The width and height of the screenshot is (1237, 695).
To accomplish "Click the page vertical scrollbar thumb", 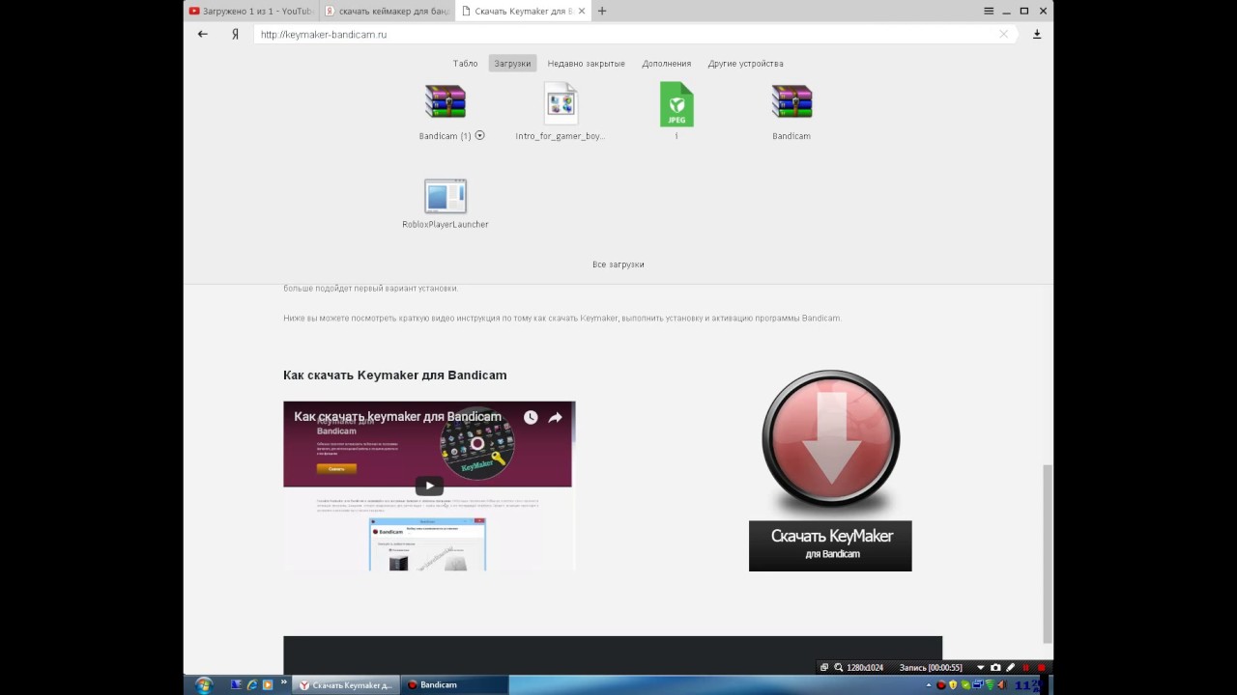I will (x=1048, y=553).
